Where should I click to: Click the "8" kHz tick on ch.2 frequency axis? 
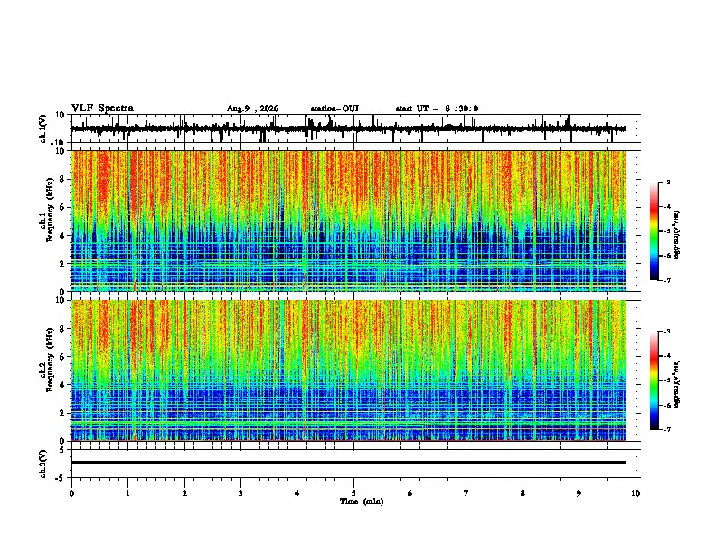(62, 329)
